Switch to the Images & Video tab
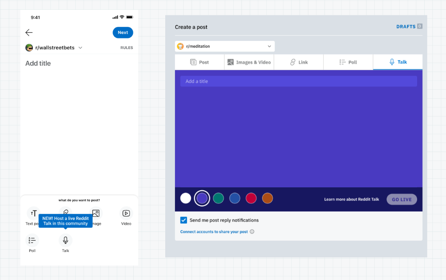Image resolution: width=446 pixels, height=280 pixels. click(249, 62)
